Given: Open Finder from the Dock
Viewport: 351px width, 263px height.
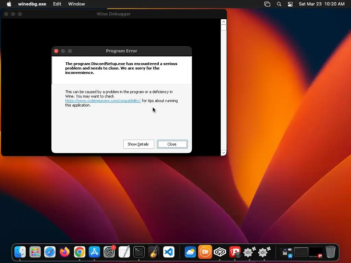Looking at the screenshot, I should tap(20, 252).
